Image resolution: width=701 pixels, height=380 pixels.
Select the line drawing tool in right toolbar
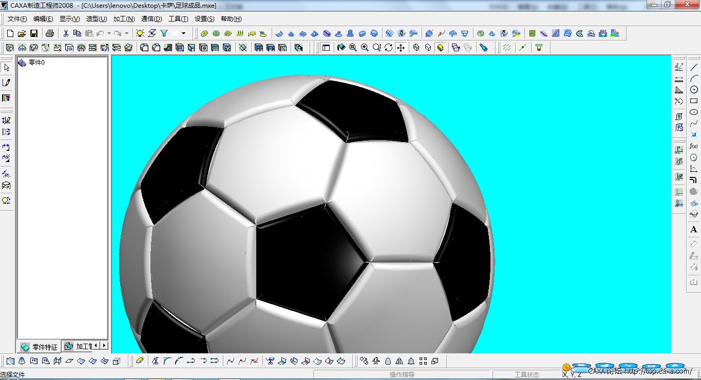(694, 67)
